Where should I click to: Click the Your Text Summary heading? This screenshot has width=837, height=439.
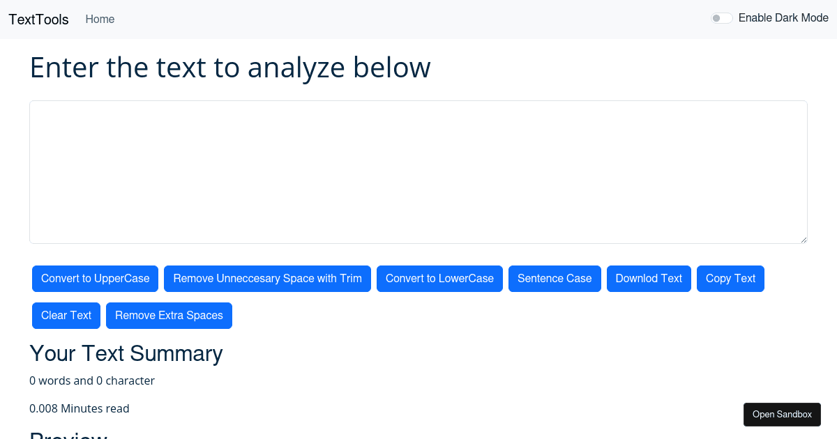click(126, 353)
